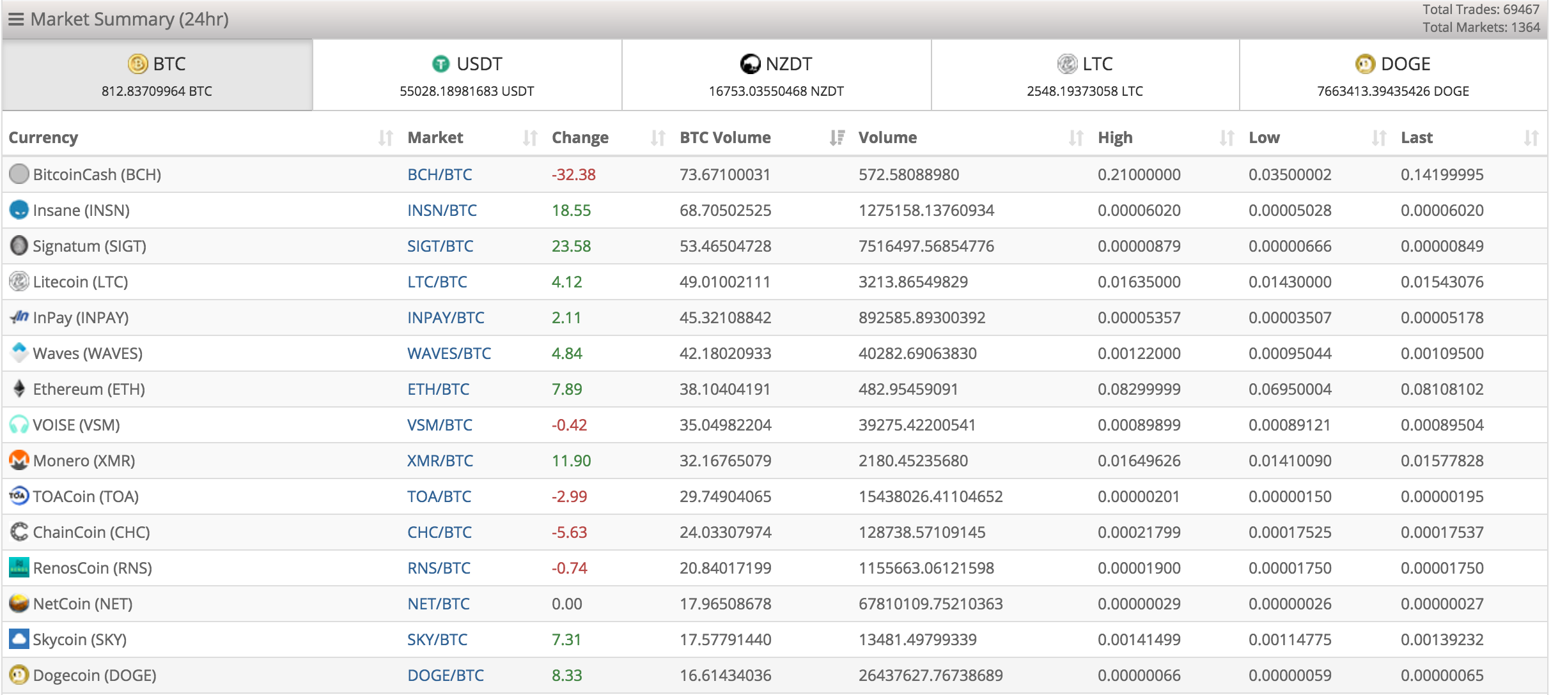Click the Monero (XMR) currency name

point(84,461)
